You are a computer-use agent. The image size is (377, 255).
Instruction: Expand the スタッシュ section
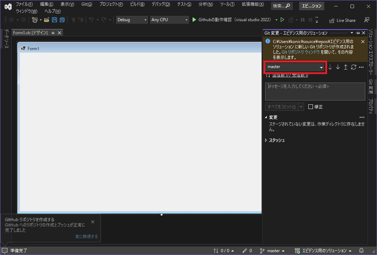pos(266,140)
